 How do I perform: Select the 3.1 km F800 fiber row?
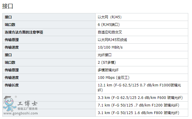tap(138, 113)
